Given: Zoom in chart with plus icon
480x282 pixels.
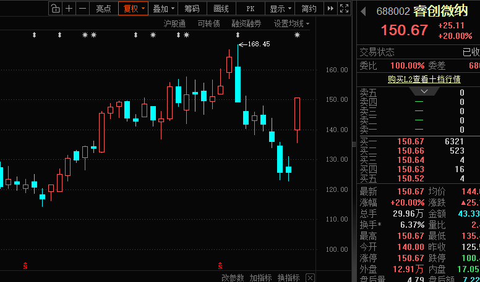Looking at the screenshot, I should [69, 9].
